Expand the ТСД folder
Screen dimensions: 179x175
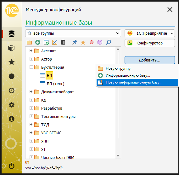(x=31, y=125)
